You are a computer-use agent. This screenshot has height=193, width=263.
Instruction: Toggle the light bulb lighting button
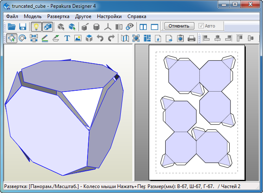coord(36,27)
